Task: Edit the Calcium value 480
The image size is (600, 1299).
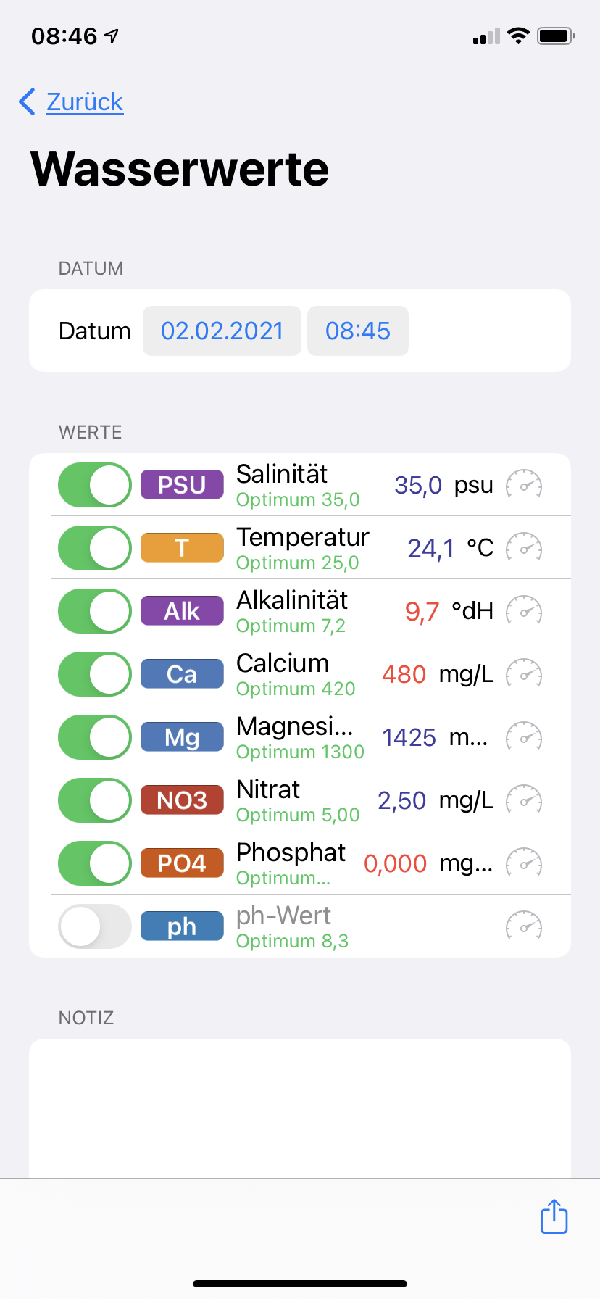Action: coord(404,675)
